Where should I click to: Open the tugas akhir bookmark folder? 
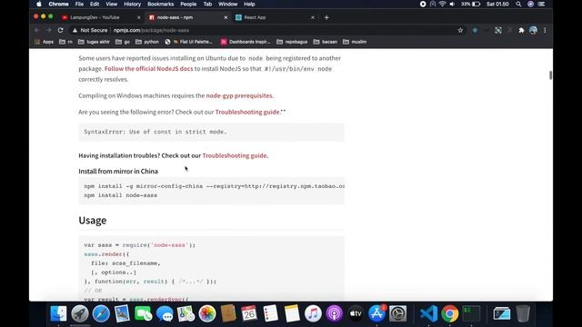pyautogui.click(x=94, y=42)
